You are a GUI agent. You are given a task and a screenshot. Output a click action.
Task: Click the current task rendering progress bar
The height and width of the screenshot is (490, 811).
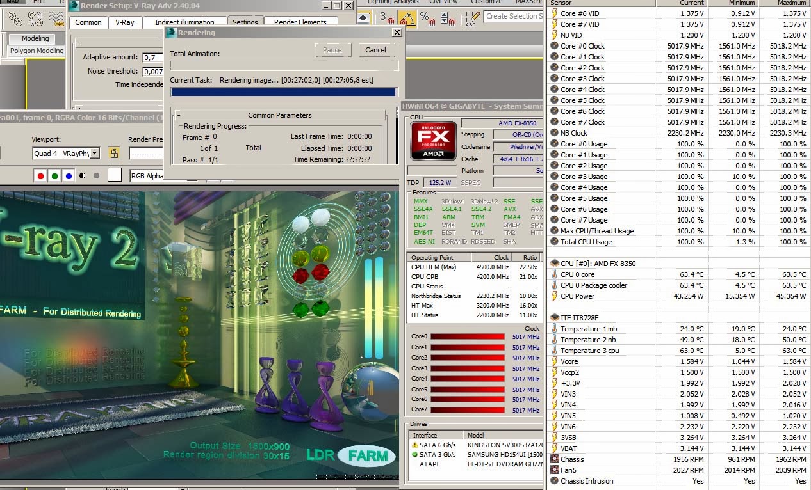click(283, 92)
